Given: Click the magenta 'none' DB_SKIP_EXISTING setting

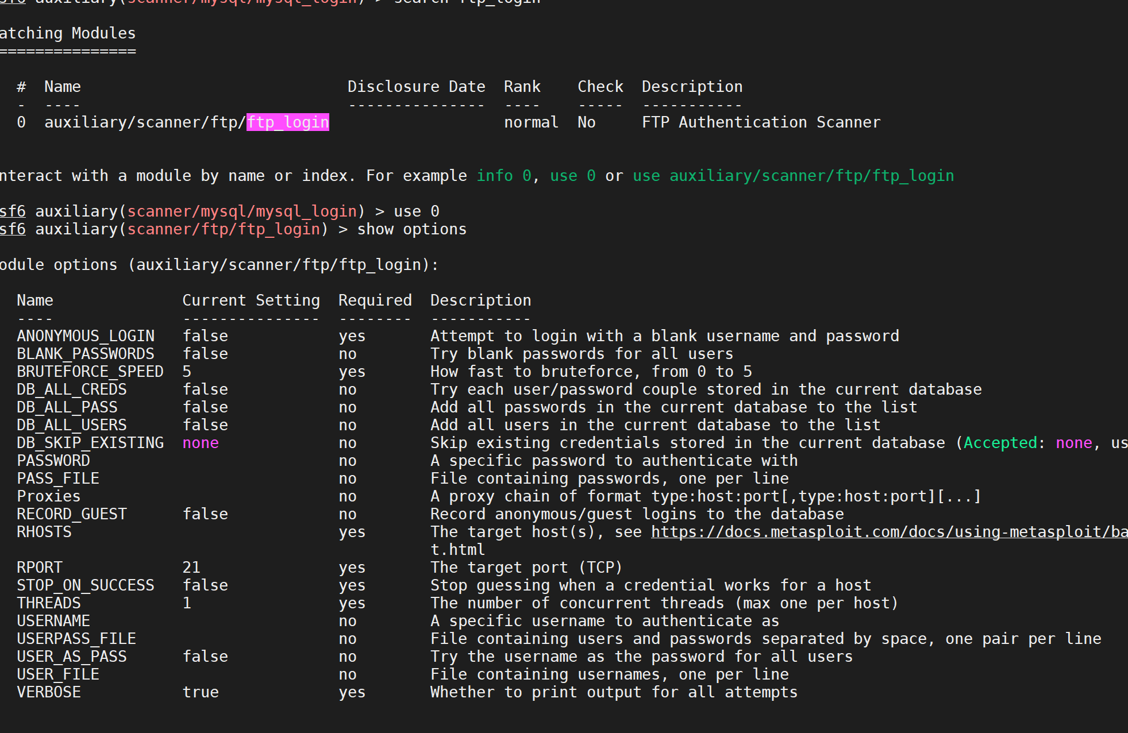Looking at the screenshot, I should 201,443.
